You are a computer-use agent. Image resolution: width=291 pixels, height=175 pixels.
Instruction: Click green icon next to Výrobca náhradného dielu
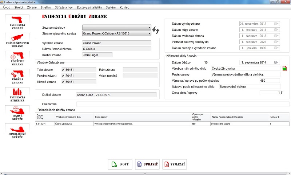(284, 68)
